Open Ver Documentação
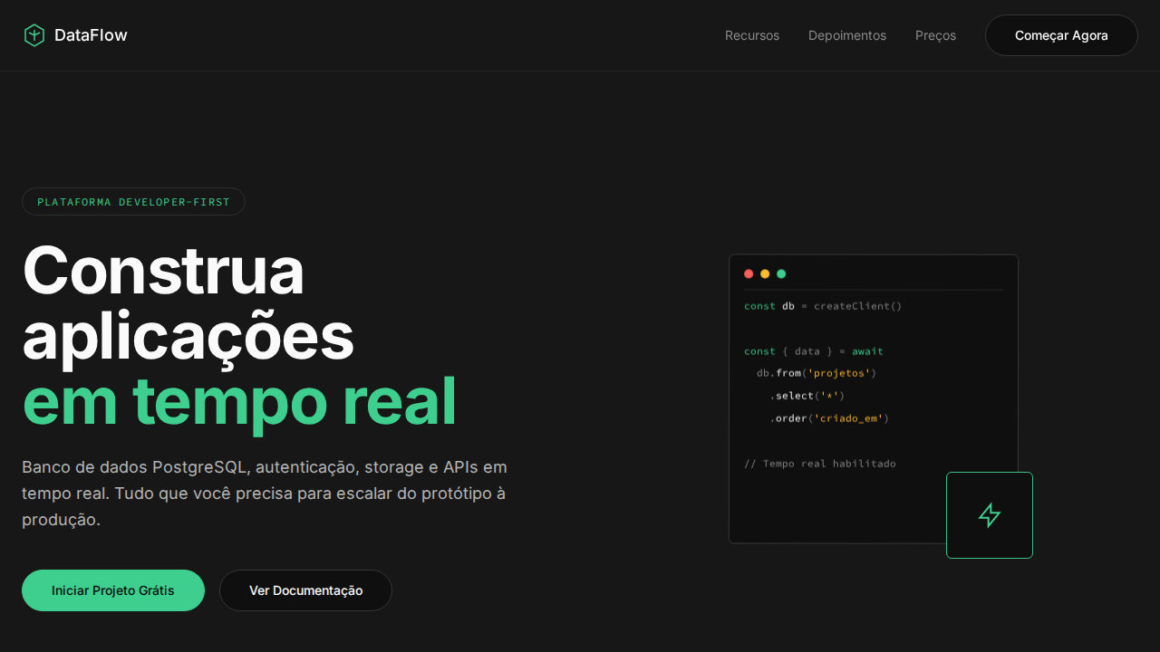This screenshot has height=652, width=1160. point(305,590)
